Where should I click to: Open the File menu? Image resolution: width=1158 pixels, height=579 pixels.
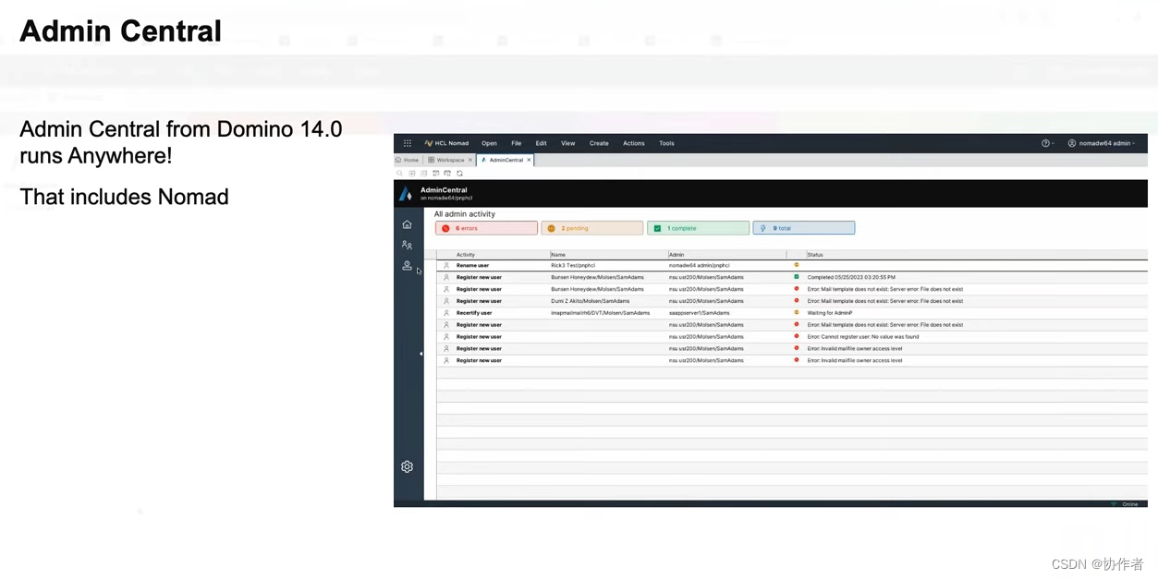[517, 143]
